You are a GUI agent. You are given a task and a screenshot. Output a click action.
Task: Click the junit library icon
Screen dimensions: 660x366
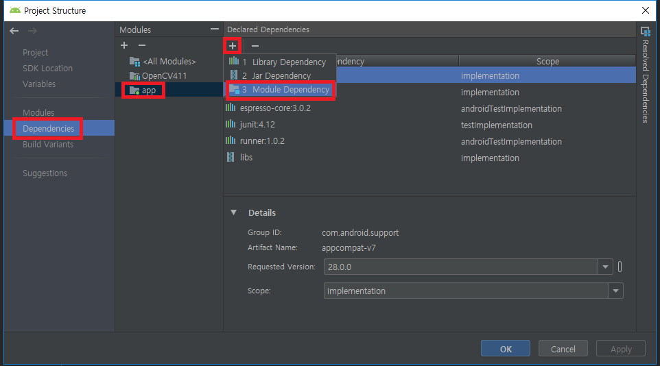click(231, 124)
